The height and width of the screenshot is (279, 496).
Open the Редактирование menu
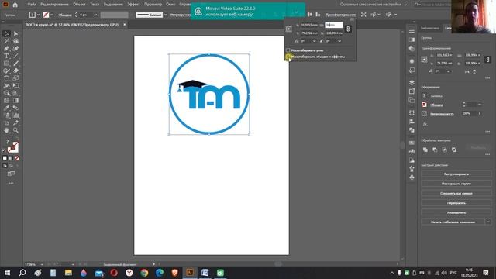(54, 5)
